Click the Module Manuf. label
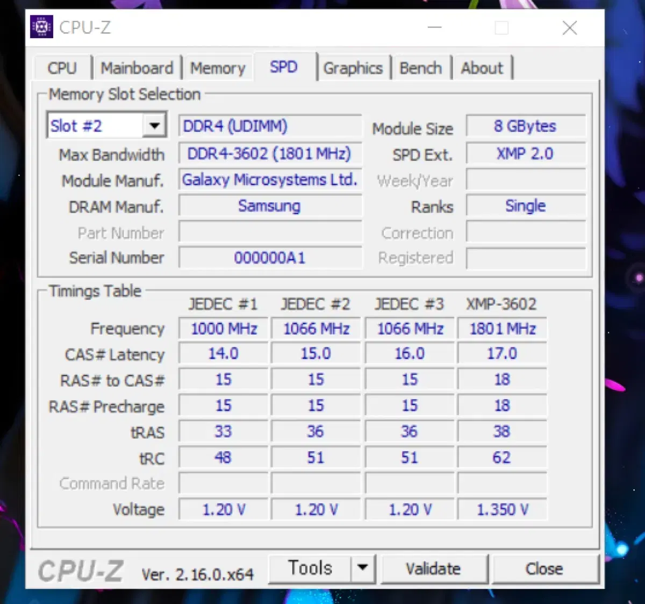 point(112,181)
